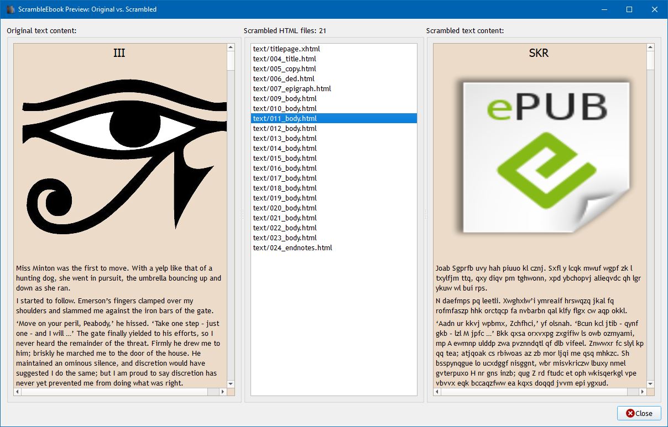Click the 'Aadn ur kkvj wpbmx' scrambled paragraph
Screen dimensions: 668x427
[x=539, y=354]
